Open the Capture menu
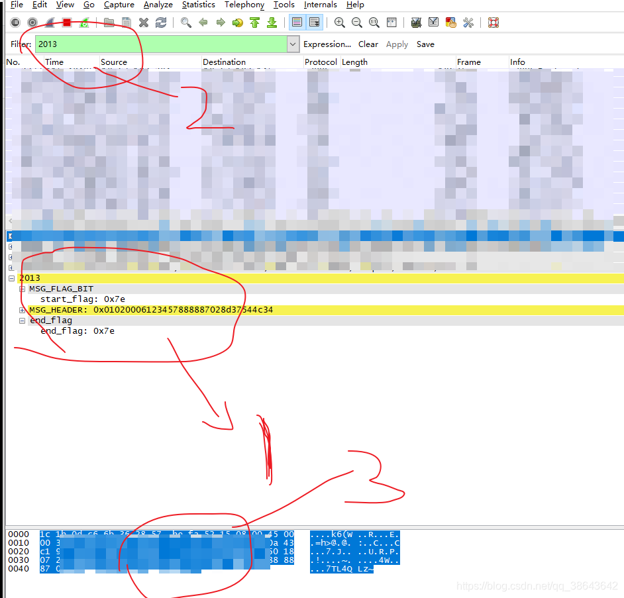The image size is (624, 598). (119, 5)
